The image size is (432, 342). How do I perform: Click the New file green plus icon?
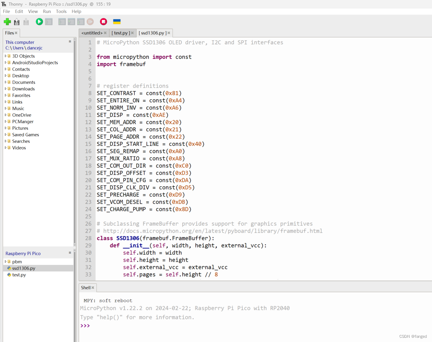[7, 22]
